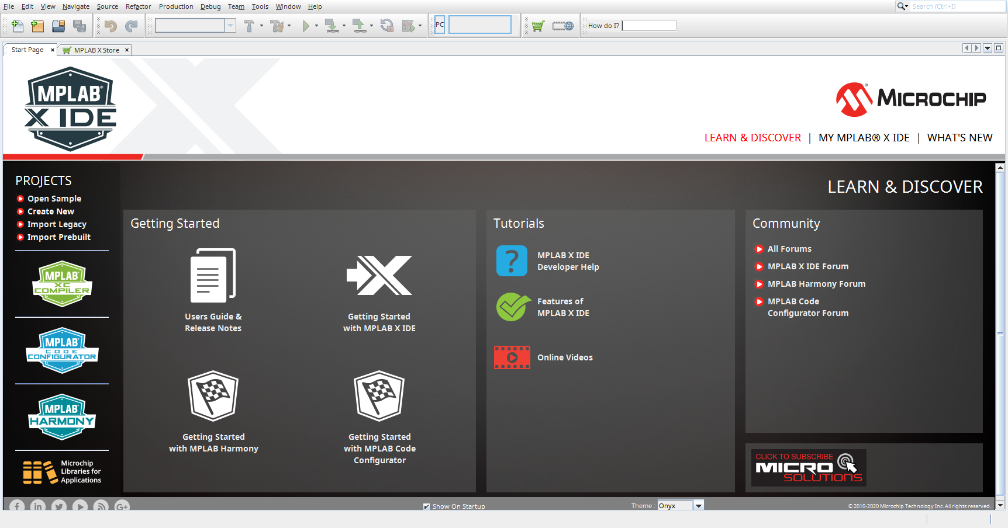This screenshot has height=528, width=1008.
Task: Open the WHAT'S NEW section
Action: point(959,138)
